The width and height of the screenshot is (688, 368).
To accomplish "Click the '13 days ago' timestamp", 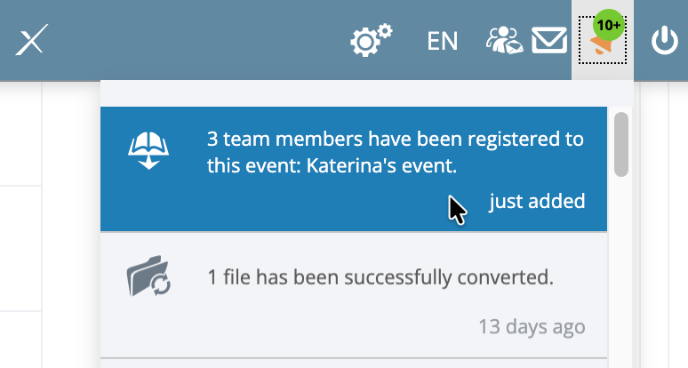I will (x=532, y=327).
